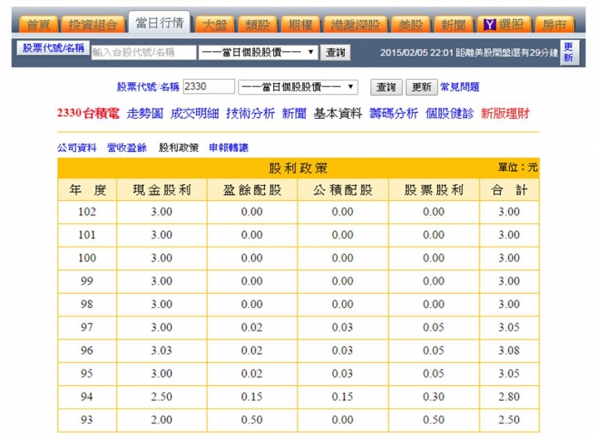
Task: Click year 93 in the table
Action: coord(87,420)
